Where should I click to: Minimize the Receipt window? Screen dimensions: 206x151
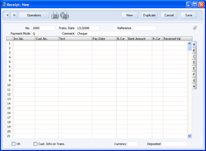pos(189,5)
